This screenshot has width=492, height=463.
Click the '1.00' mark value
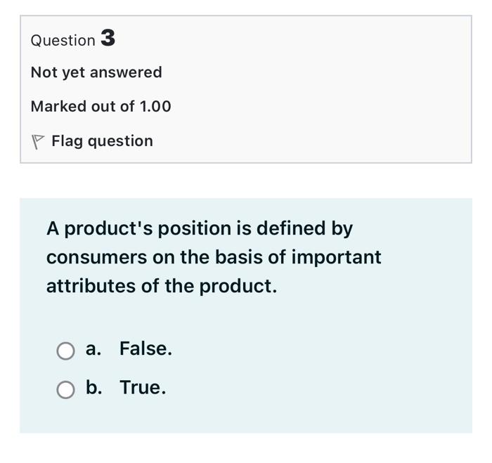click(x=155, y=106)
